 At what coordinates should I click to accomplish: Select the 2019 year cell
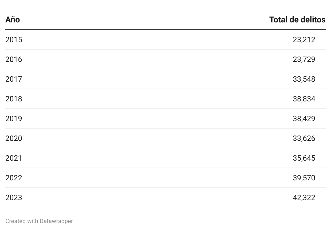coord(14,119)
